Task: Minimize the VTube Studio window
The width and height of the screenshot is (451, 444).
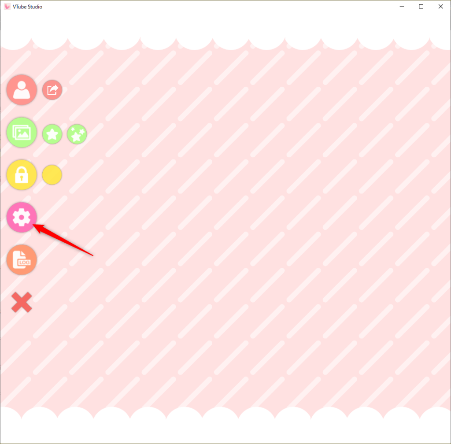Action: point(402,7)
